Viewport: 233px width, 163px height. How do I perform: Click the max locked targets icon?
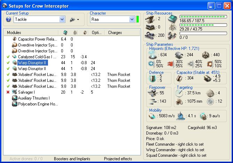210,93
